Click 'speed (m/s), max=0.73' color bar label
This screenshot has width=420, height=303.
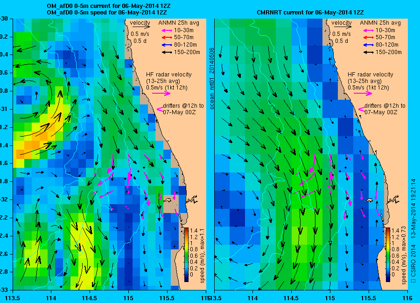(x=404, y=255)
